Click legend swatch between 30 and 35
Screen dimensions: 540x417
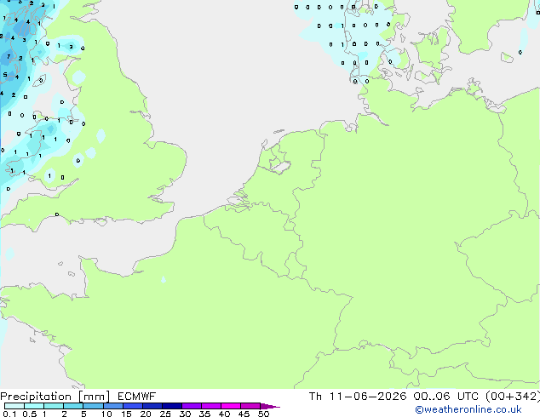click(x=192, y=406)
